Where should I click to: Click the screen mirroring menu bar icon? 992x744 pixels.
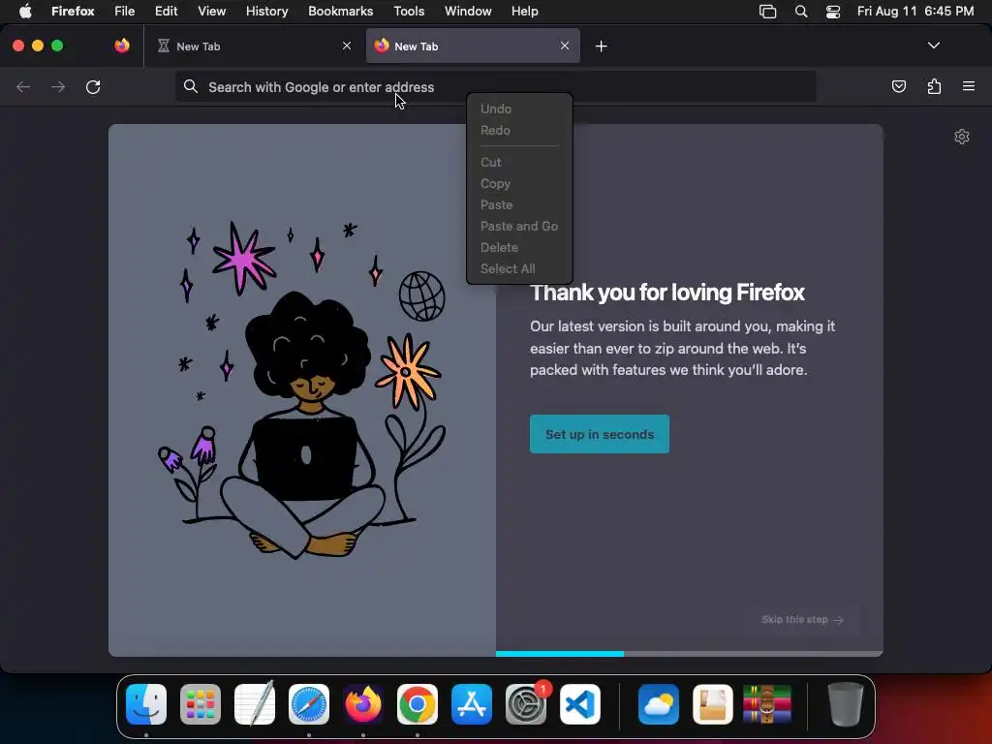(x=767, y=12)
